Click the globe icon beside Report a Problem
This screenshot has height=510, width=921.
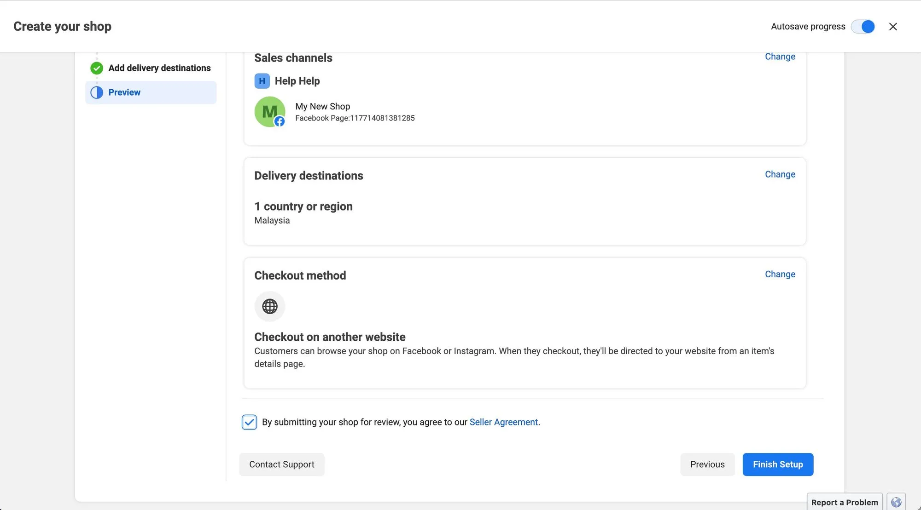click(x=896, y=502)
